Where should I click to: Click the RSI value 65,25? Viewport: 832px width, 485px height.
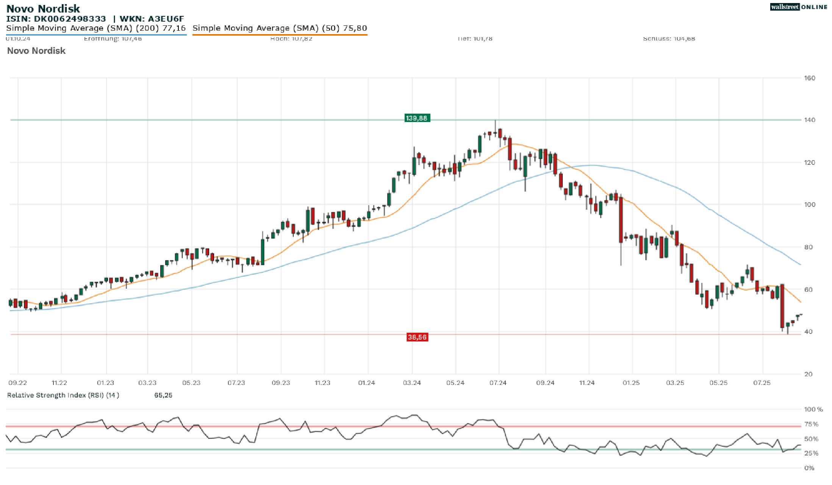(x=163, y=395)
